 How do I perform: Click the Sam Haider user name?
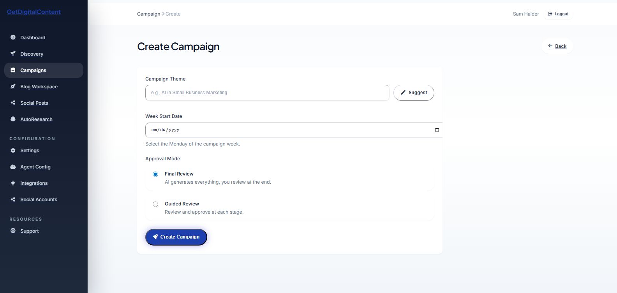526,14
